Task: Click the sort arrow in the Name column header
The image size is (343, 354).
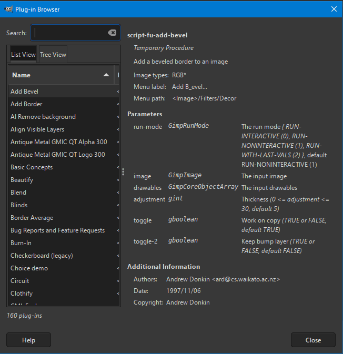Action: pyautogui.click(x=106, y=75)
